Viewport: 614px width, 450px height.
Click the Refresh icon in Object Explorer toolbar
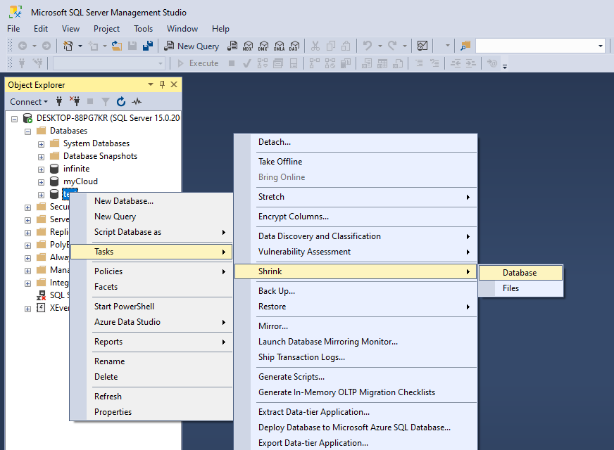point(121,102)
